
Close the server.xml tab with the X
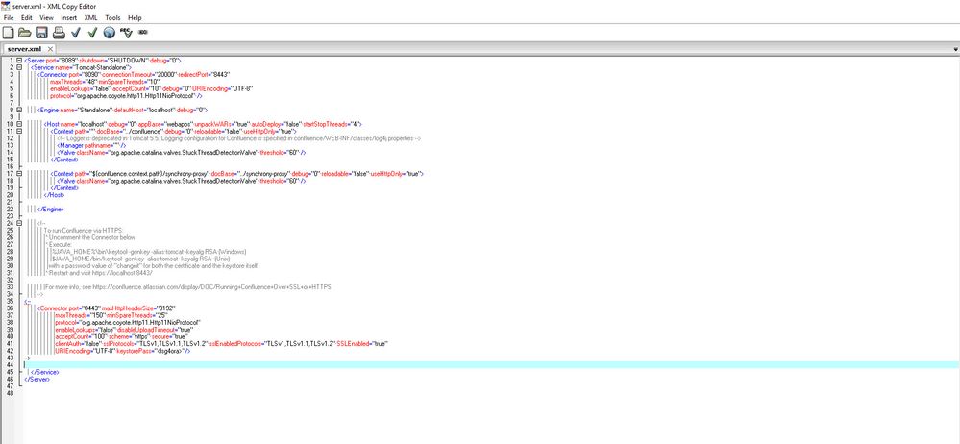[x=50, y=49]
